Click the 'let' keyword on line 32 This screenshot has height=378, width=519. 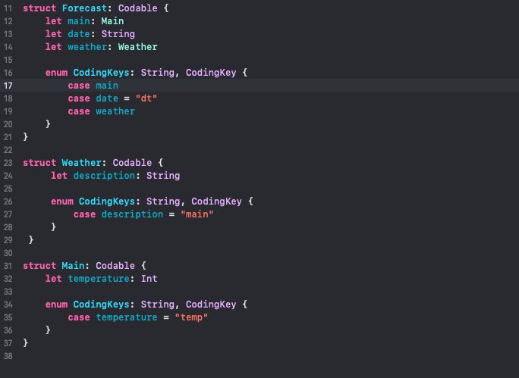(x=53, y=279)
